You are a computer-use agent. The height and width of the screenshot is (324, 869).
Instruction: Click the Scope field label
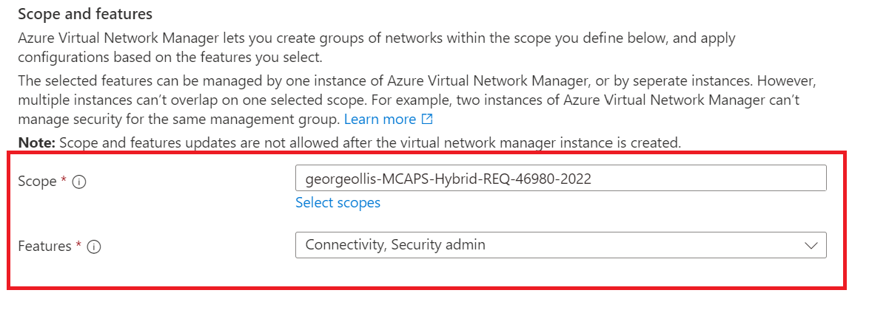[x=37, y=182]
